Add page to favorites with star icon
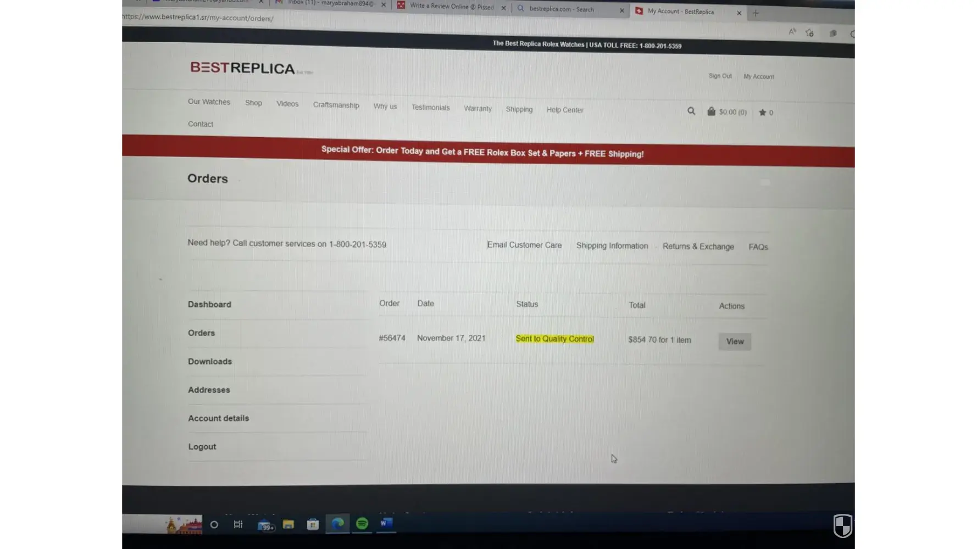Image resolution: width=977 pixels, height=549 pixels. click(809, 33)
